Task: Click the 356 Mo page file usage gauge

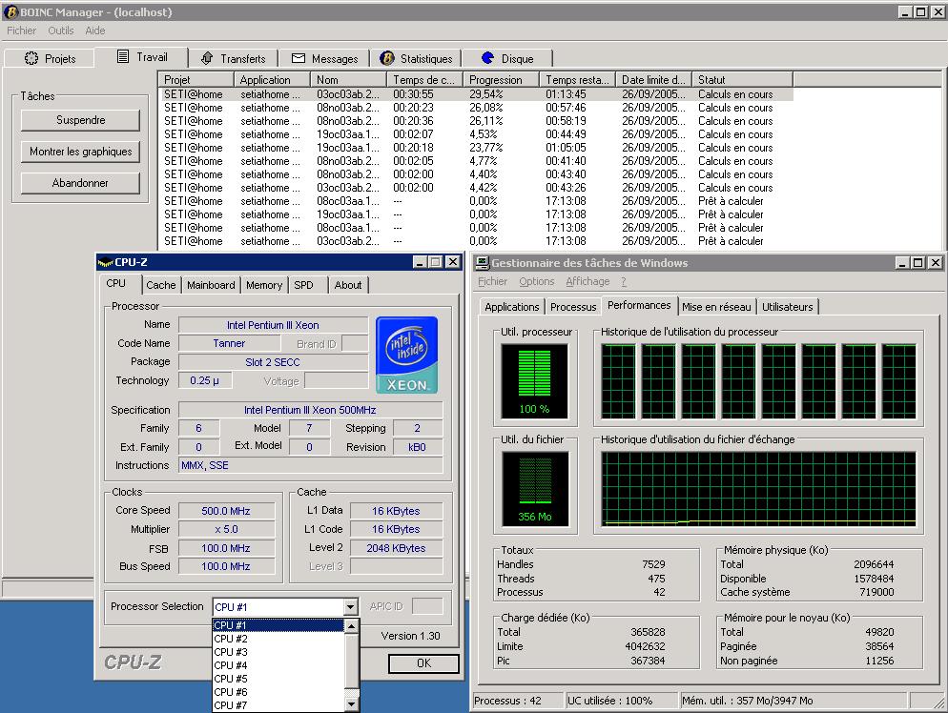Action: point(535,489)
